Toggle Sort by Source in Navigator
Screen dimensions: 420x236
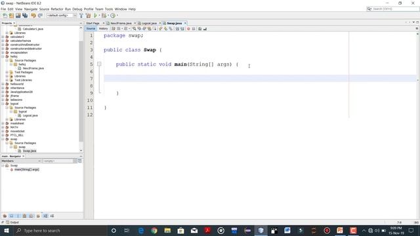click(x=52, y=216)
